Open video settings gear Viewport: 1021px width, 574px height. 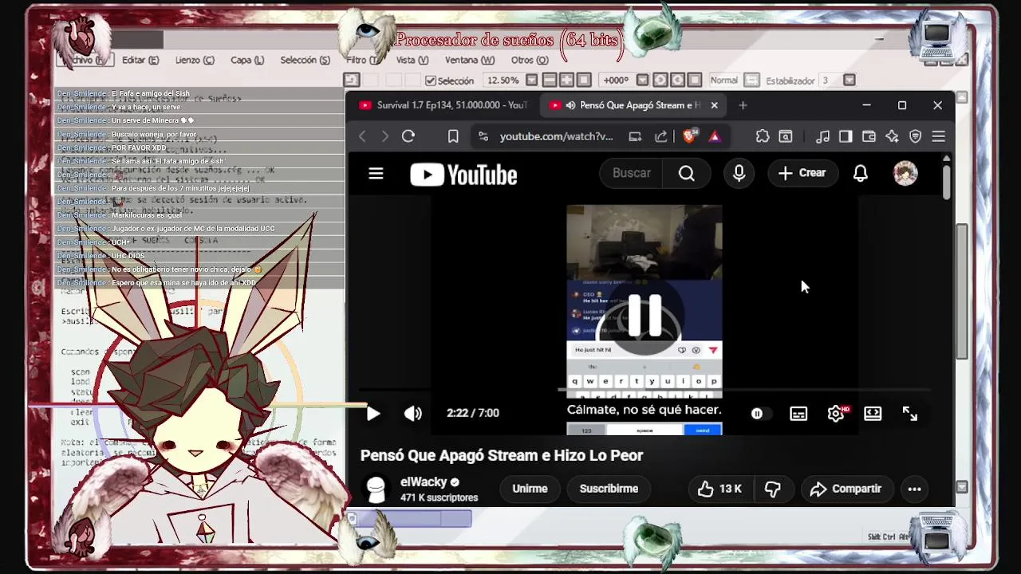[x=835, y=413]
